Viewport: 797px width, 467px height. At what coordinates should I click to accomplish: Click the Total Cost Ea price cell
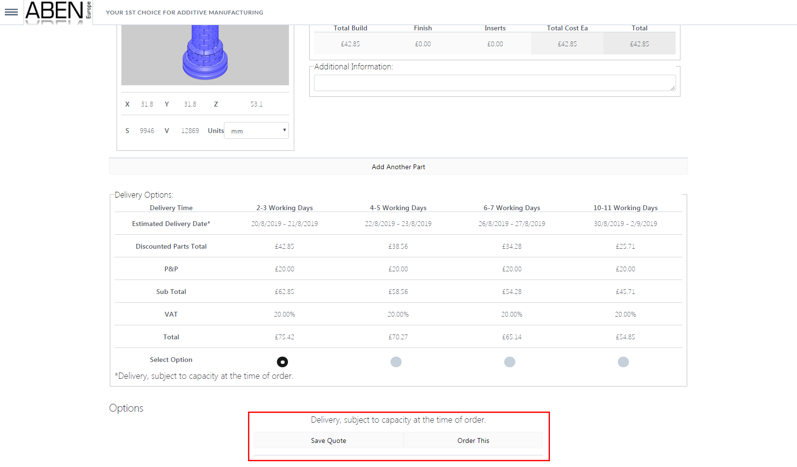click(567, 44)
